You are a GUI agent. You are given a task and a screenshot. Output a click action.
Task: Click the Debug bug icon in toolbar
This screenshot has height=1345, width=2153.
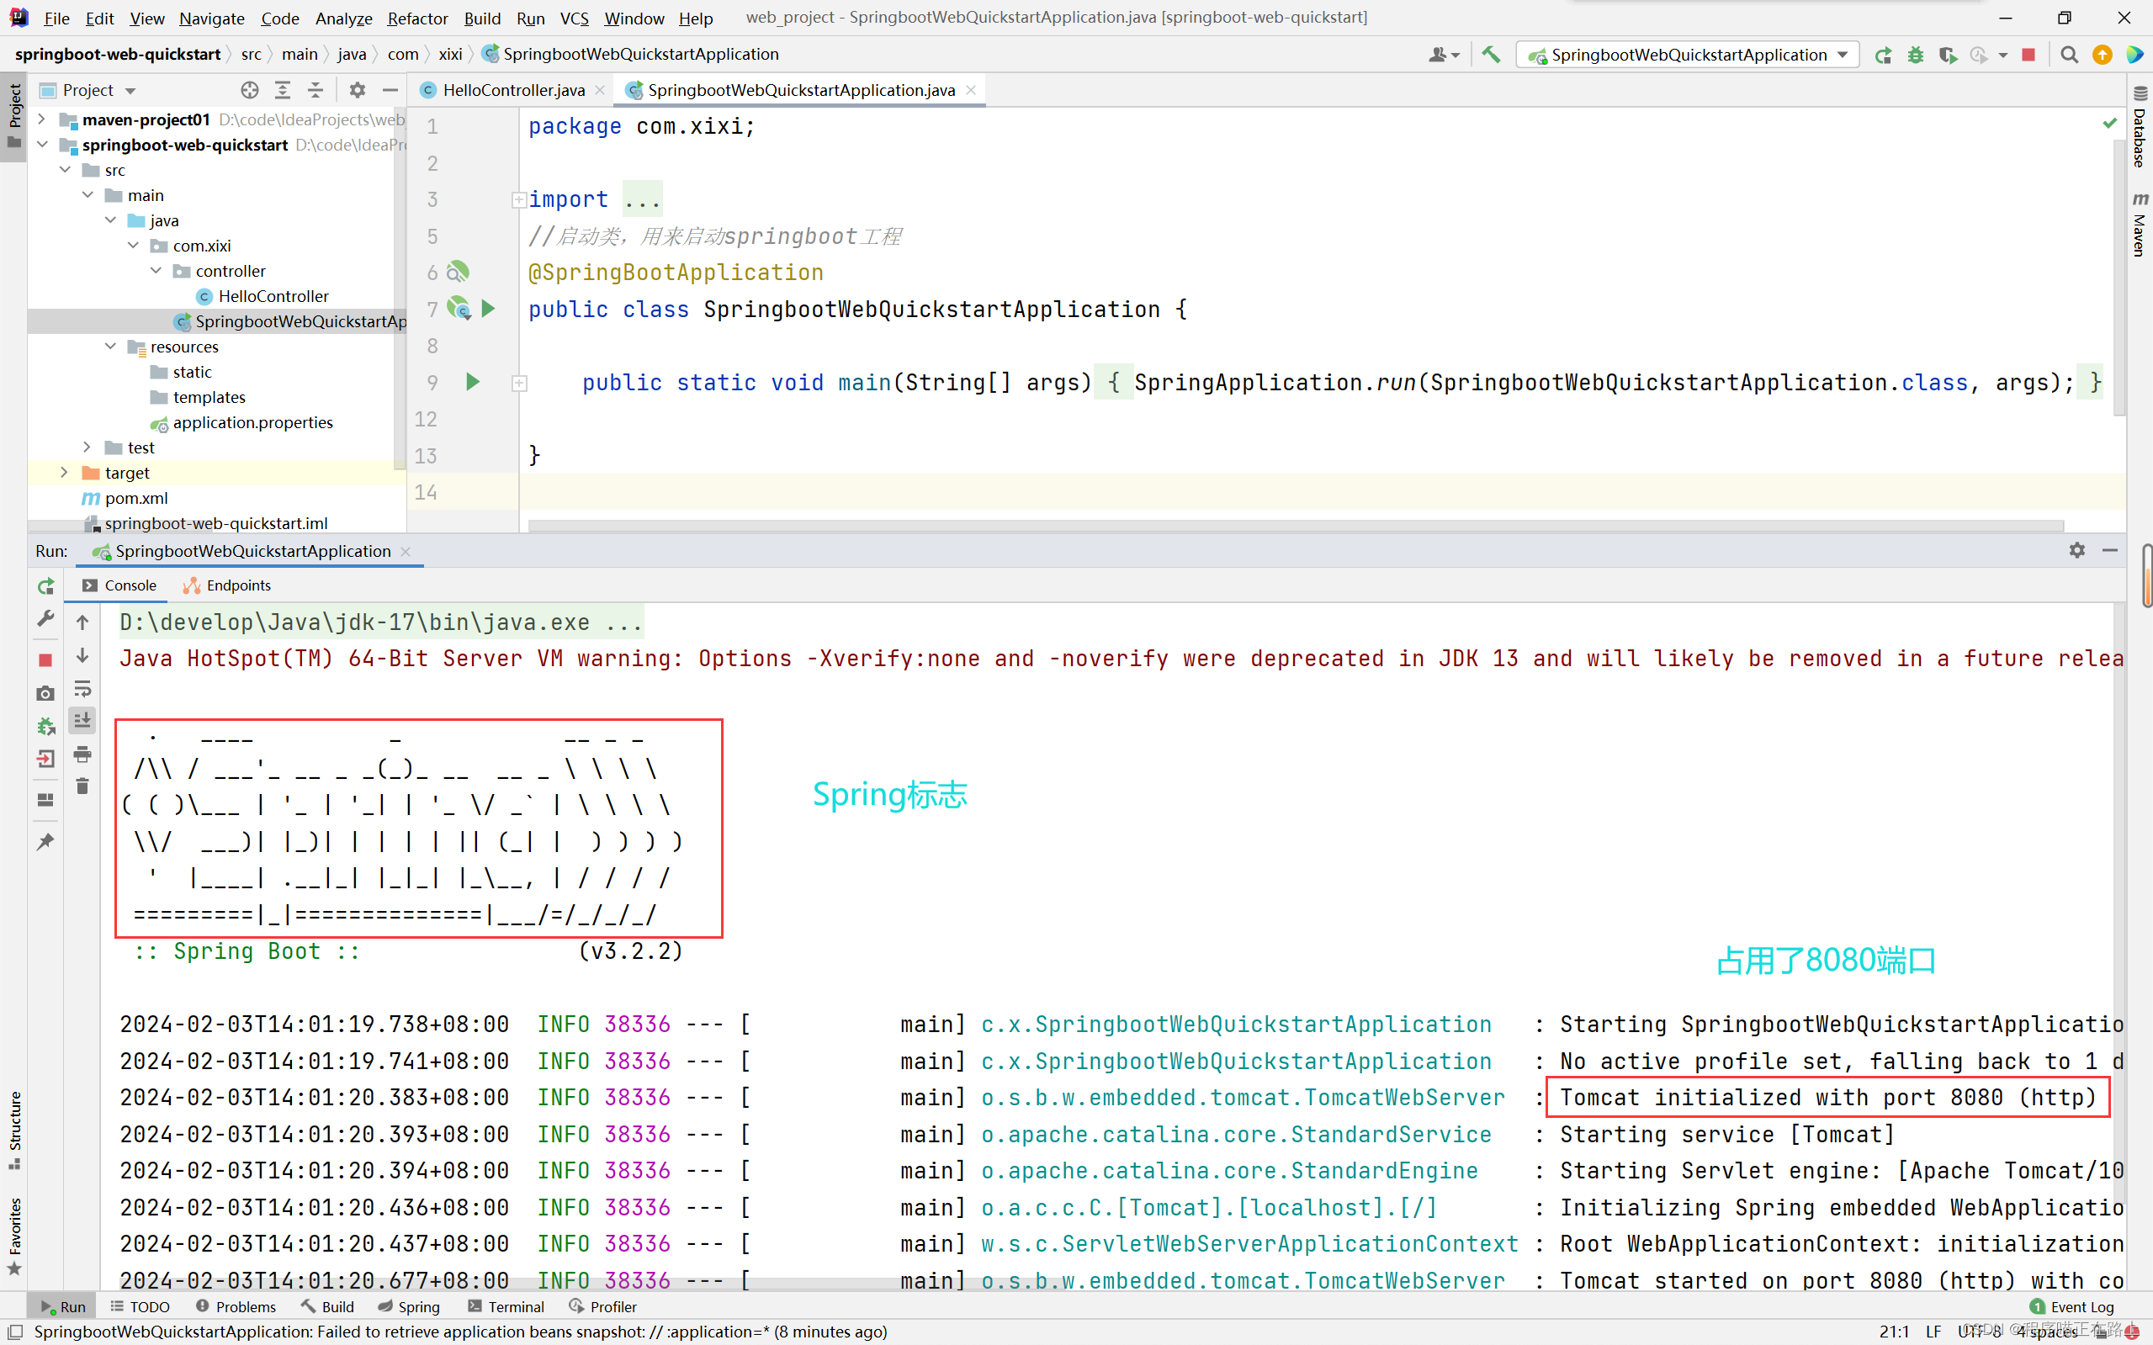tap(1916, 56)
